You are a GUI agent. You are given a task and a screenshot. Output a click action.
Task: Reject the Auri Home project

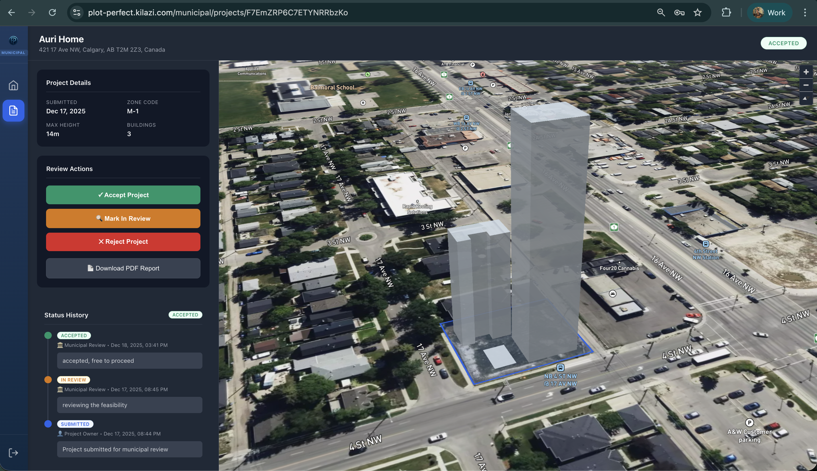coord(123,242)
